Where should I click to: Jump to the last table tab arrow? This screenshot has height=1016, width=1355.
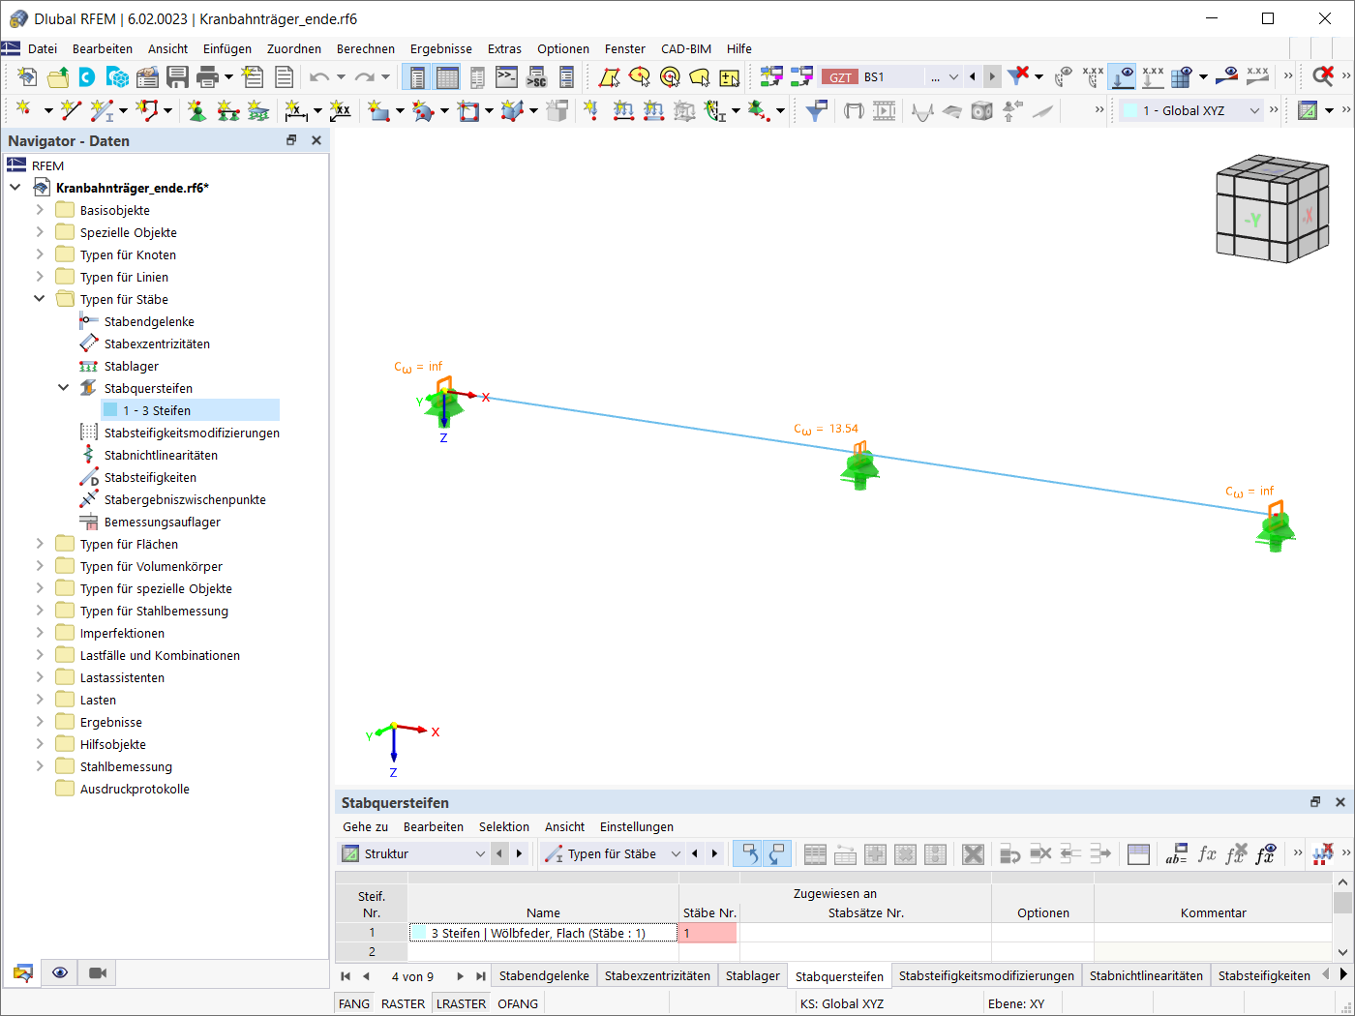pyautogui.click(x=481, y=976)
